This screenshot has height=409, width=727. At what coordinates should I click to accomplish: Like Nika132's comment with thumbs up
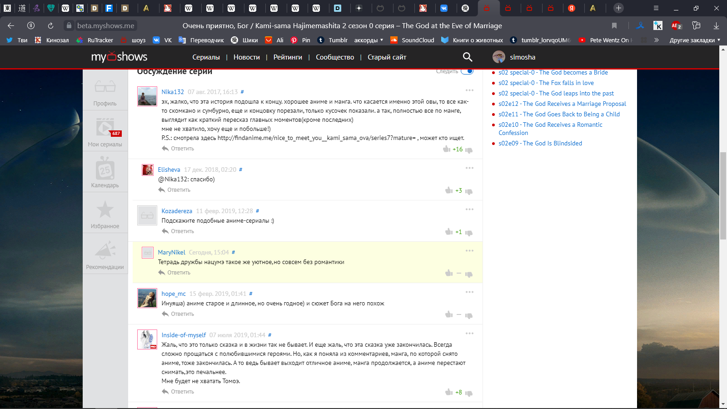coord(447,149)
